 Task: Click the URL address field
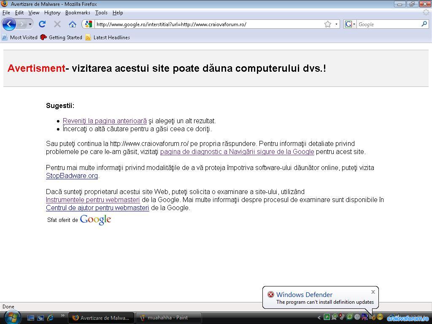209,24
